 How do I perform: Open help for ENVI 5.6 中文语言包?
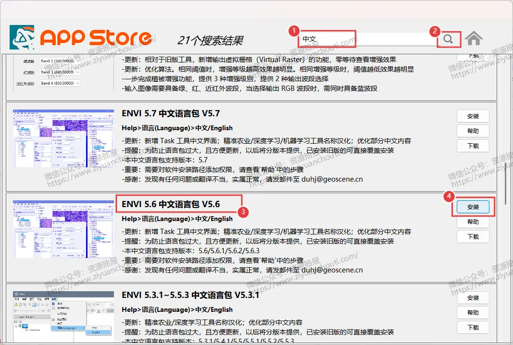473,222
